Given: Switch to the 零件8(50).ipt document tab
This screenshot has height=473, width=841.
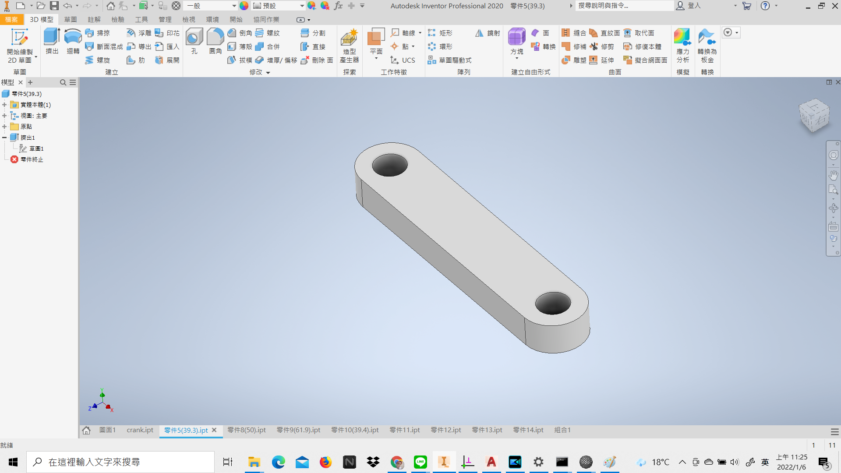Looking at the screenshot, I should click(x=247, y=430).
